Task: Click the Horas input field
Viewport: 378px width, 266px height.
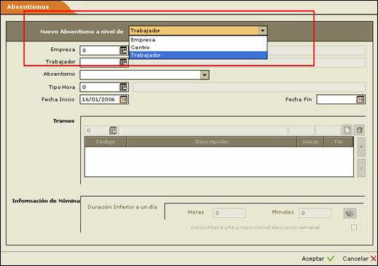Action: pos(229,213)
